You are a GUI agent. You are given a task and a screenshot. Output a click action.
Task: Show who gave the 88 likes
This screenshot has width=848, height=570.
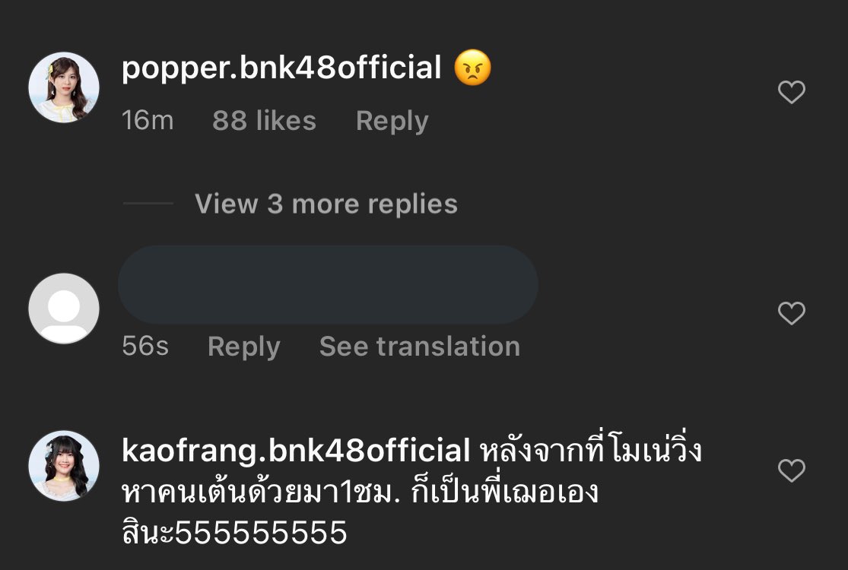tap(264, 121)
